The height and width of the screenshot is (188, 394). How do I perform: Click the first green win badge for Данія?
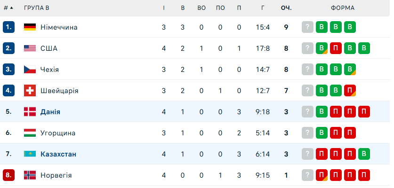tap(322, 112)
